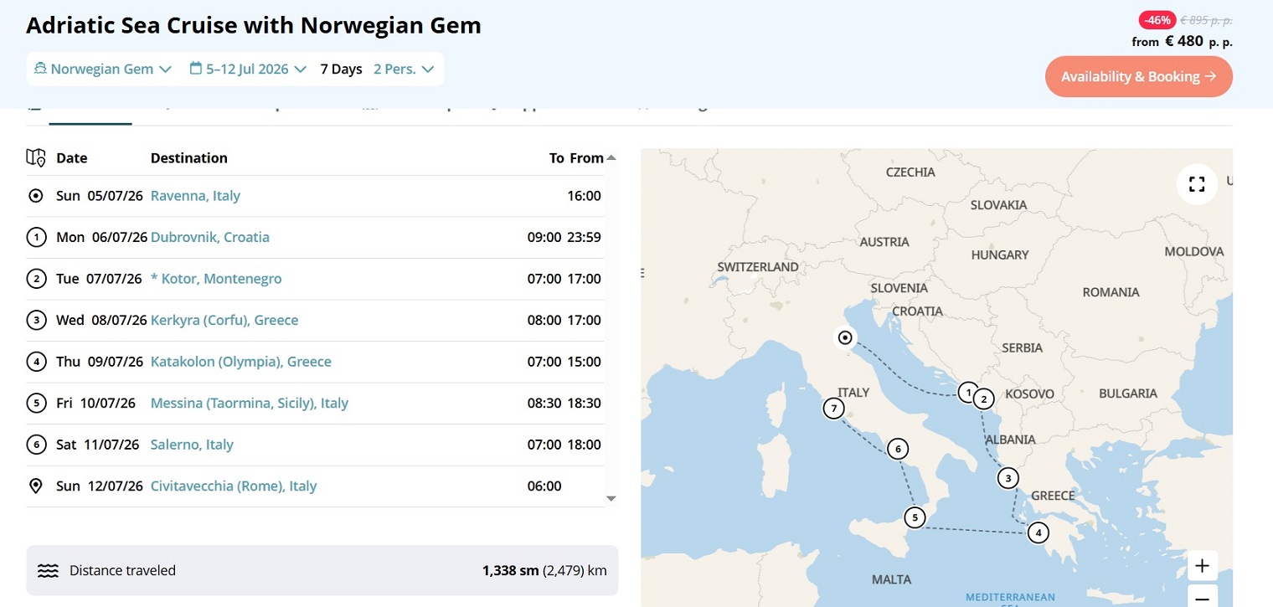Click the arrival pin icon for Civitavecchia
1273x607 pixels.
pyautogui.click(x=35, y=486)
